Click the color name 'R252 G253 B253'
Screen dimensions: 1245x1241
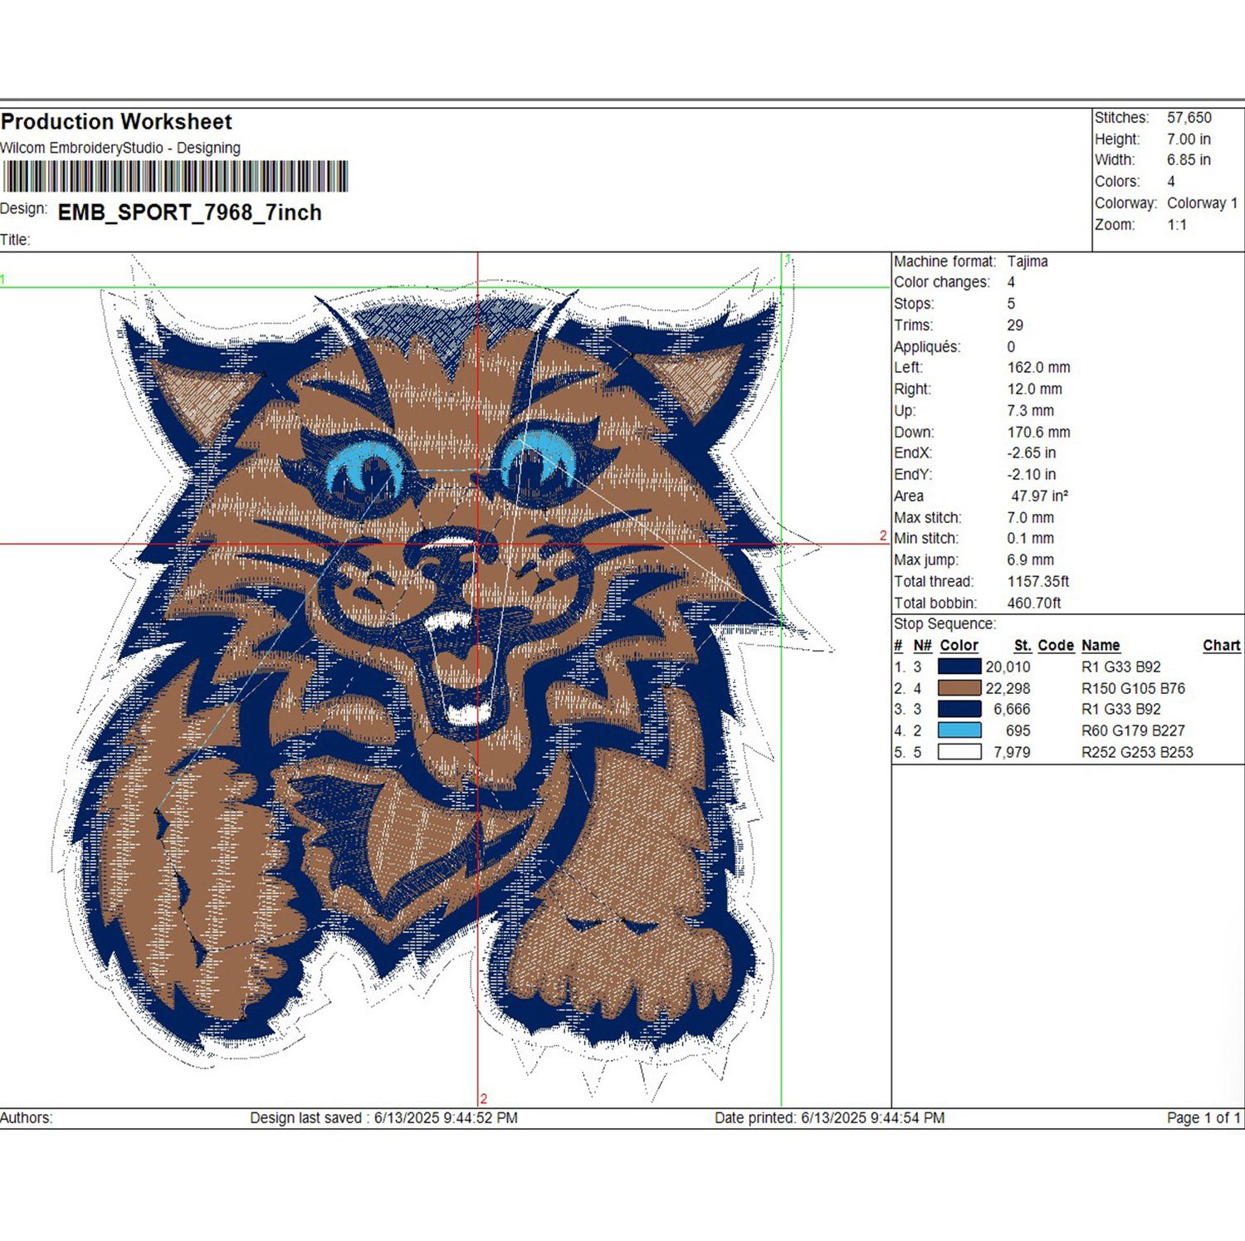tap(1137, 753)
